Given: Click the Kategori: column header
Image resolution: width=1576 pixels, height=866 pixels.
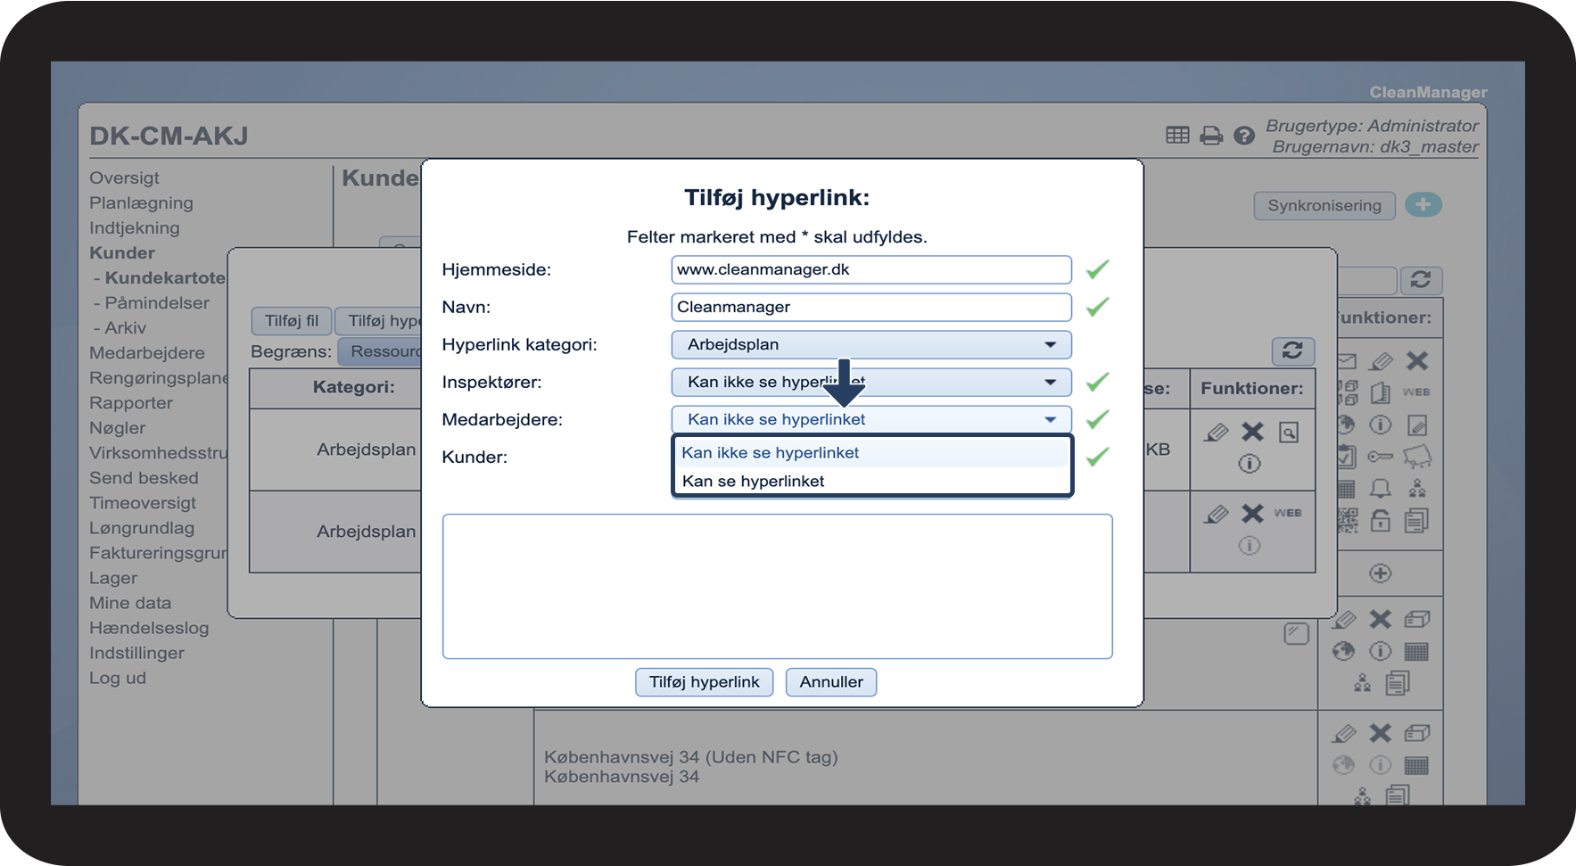Looking at the screenshot, I should [x=353, y=387].
